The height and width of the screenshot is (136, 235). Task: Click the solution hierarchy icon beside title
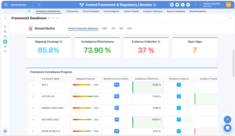82,5
